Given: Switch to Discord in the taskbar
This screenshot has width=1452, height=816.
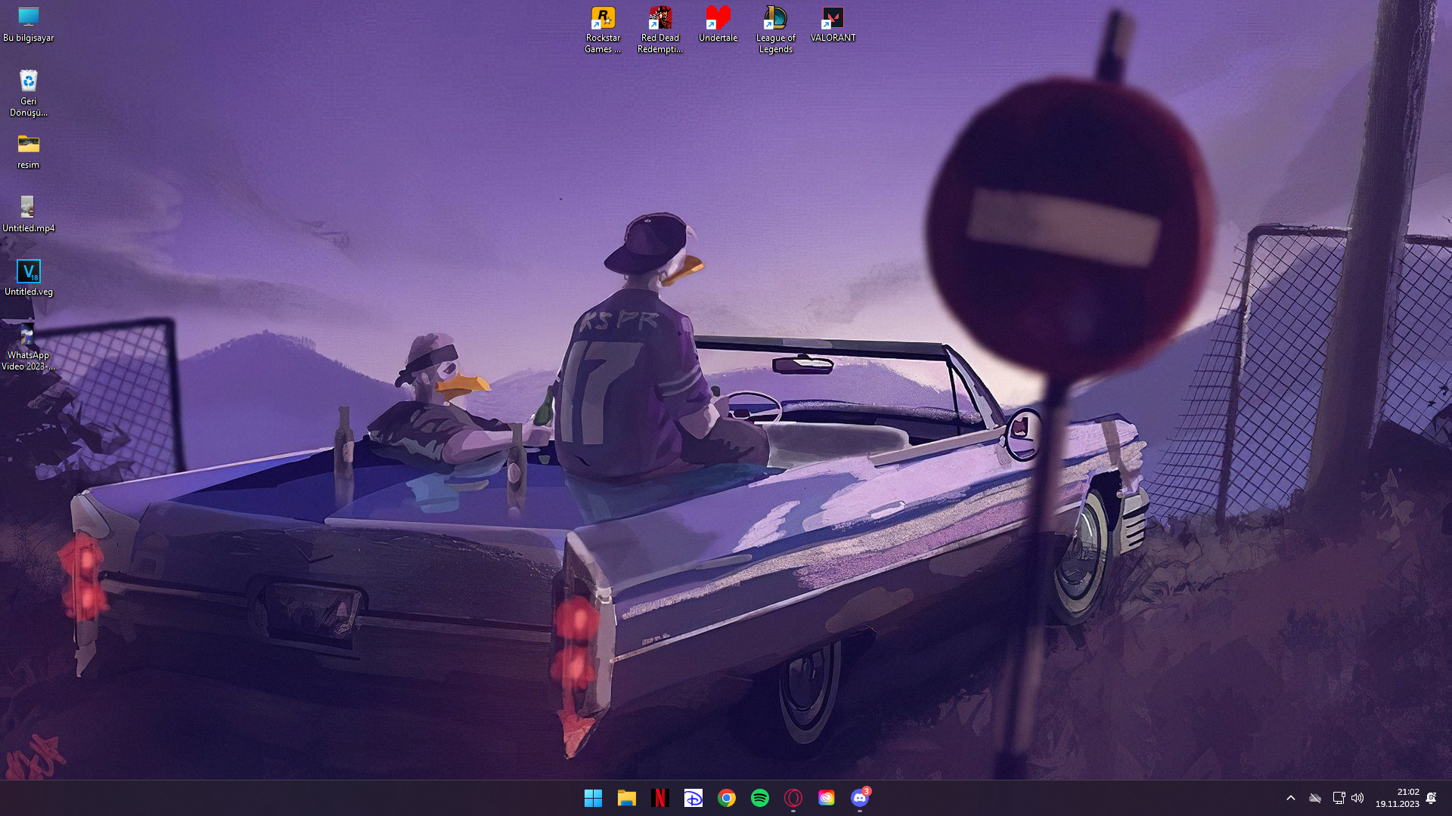Looking at the screenshot, I should 859,798.
